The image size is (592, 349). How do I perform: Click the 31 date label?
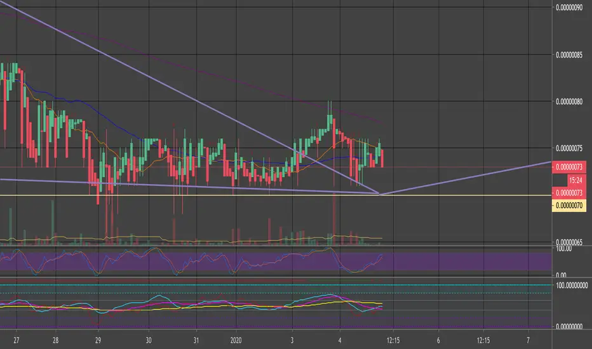point(196,340)
